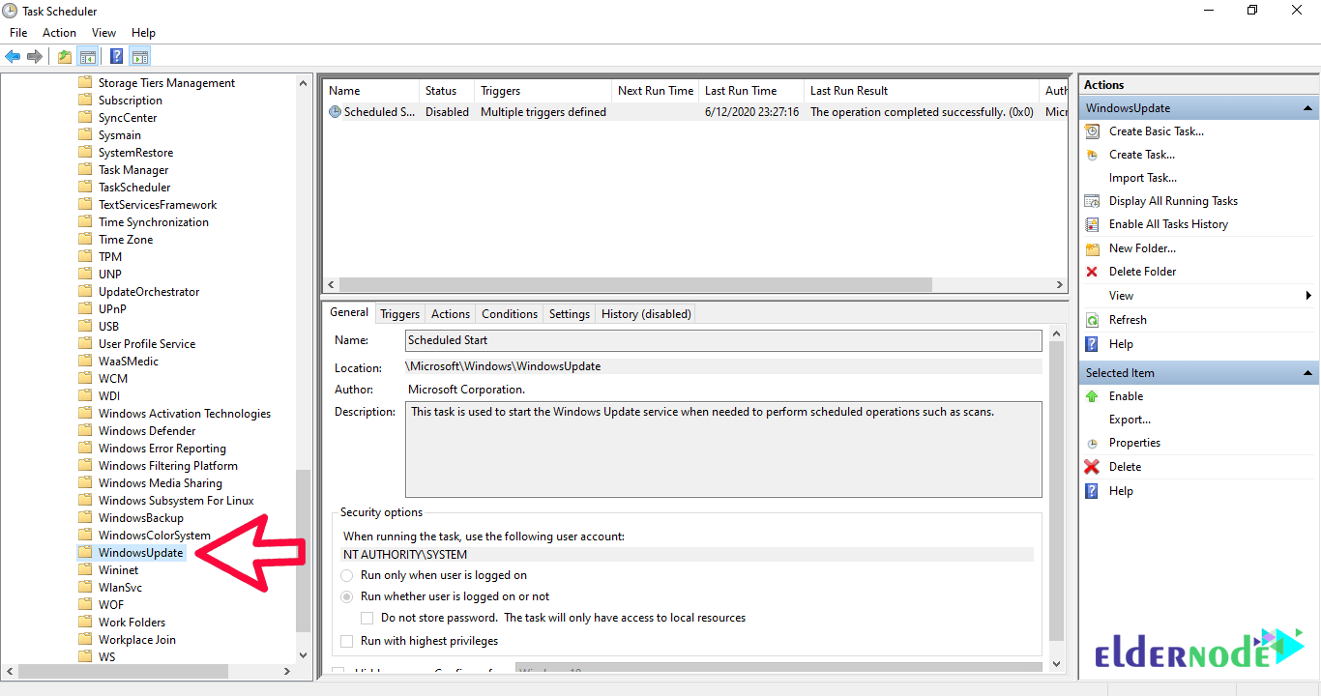Click inside the Description text box
Image resolution: width=1321 pixels, height=696 pixels.
(723, 449)
